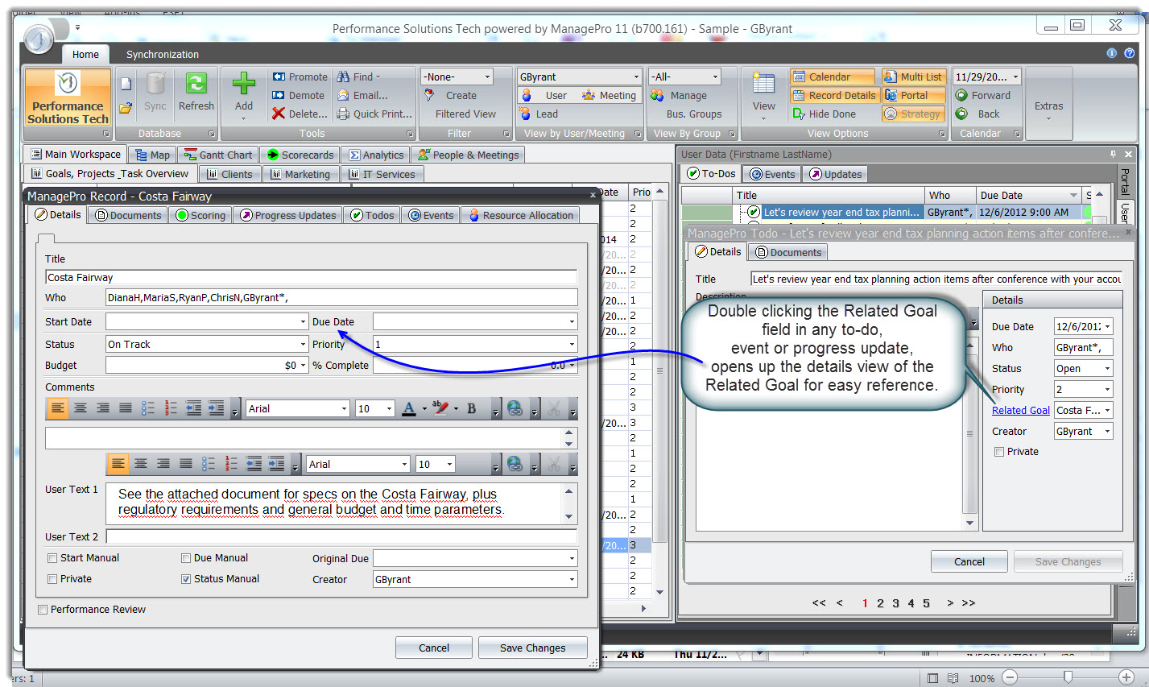The image size is (1149, 687).
Task: Open the -All- group dropdown
Action: pyautogui.click(x=715, y=77)
